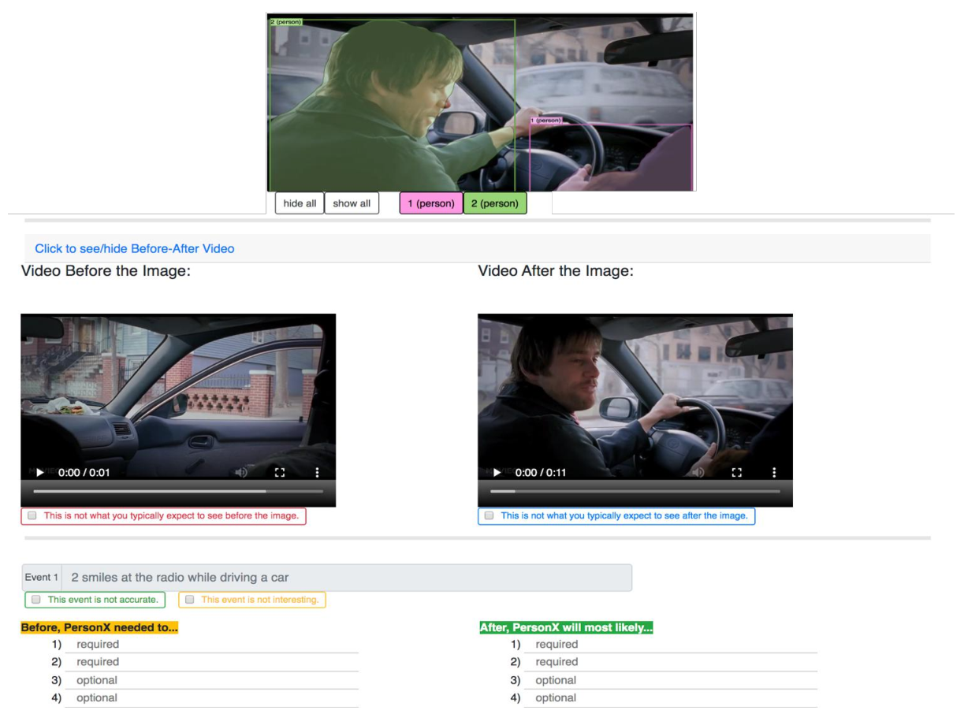Mute volume on the before video
The image size is (979, 725).
(241, 472)
